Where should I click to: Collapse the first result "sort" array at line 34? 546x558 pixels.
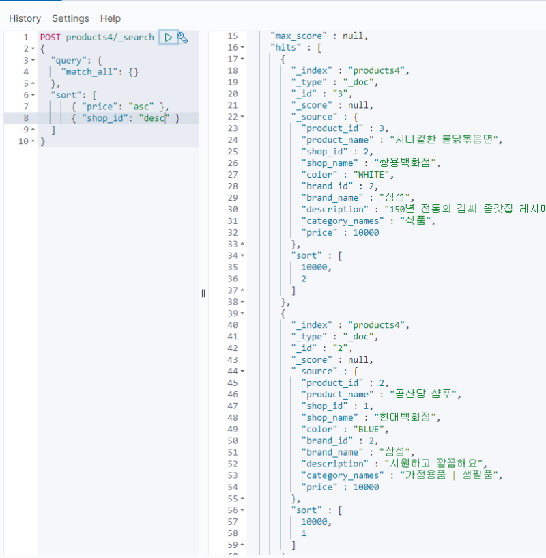tap(242, 255)
